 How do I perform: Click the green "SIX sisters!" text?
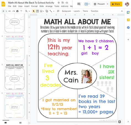click(107, 75)
